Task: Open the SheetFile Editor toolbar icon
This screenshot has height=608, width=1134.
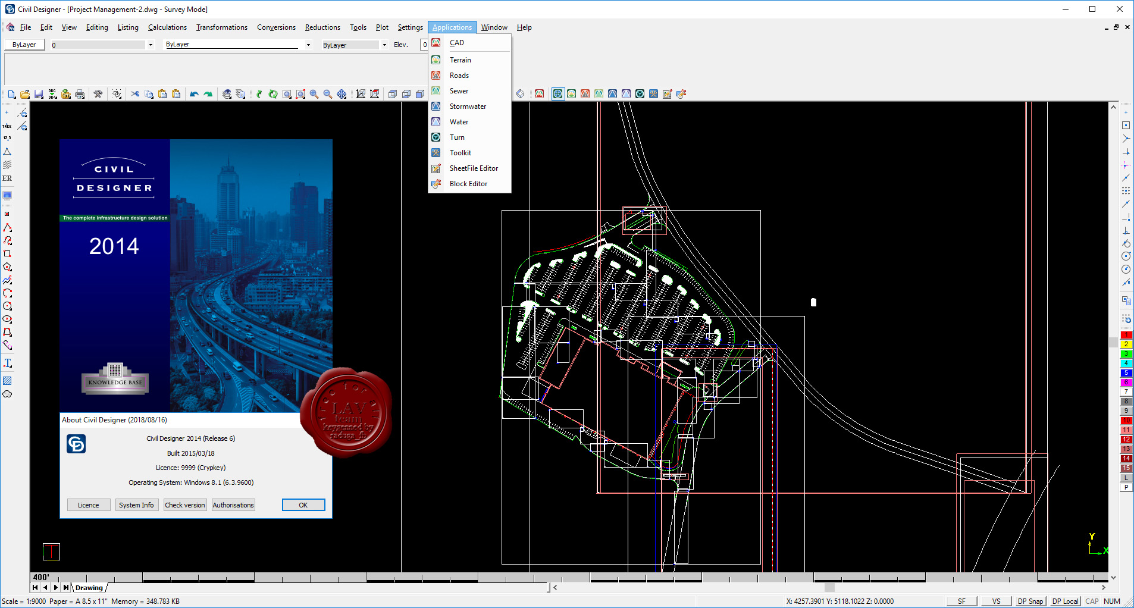Action: coord(668,94)
